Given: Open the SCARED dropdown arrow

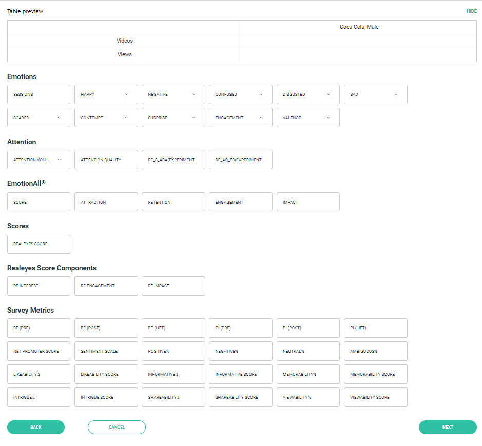Looking at the screenshot, I should 59,118.
